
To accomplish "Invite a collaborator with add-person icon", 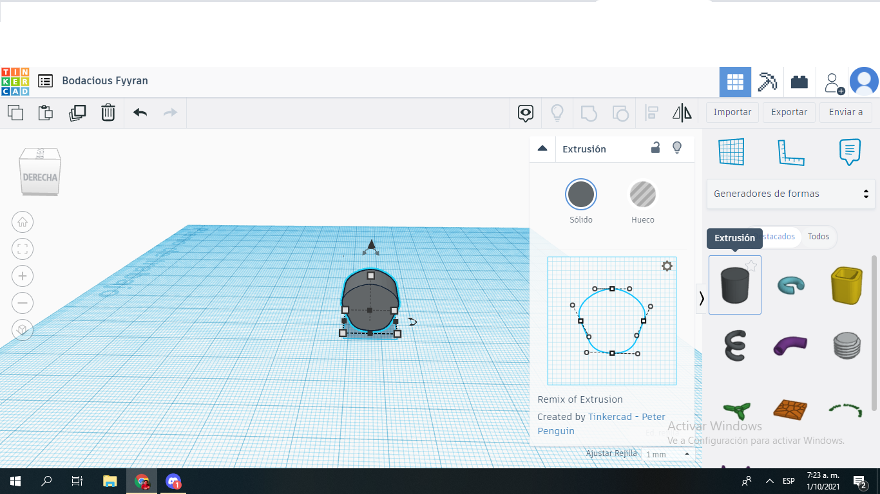I will pos(834,82).
